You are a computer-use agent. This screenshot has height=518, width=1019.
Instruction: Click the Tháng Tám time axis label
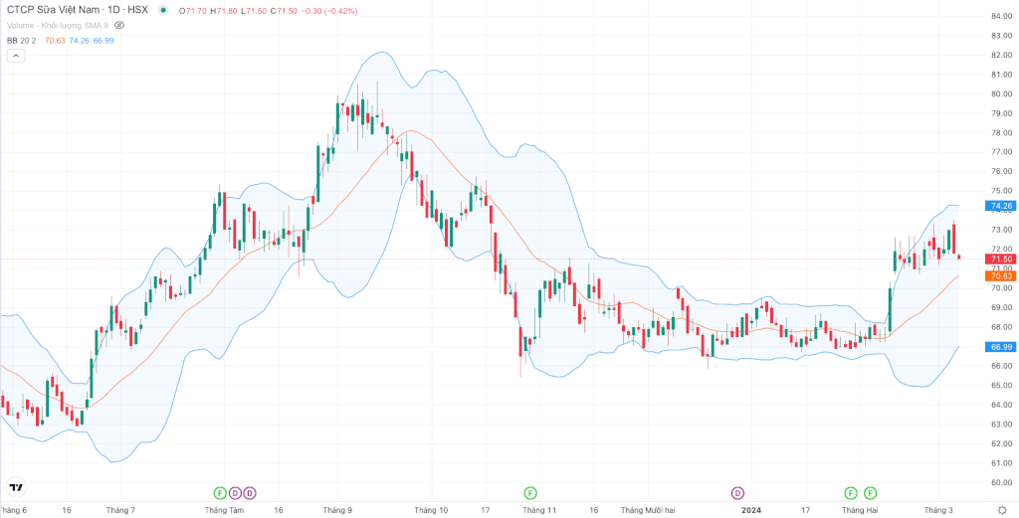(x=224, y=510)
